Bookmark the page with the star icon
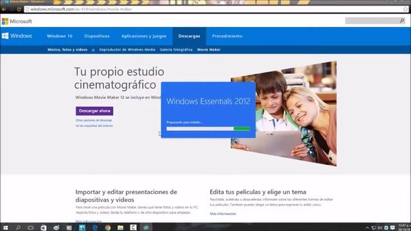Image resolution: width=411 pixels, height=231 pixels. coord(405,9)
